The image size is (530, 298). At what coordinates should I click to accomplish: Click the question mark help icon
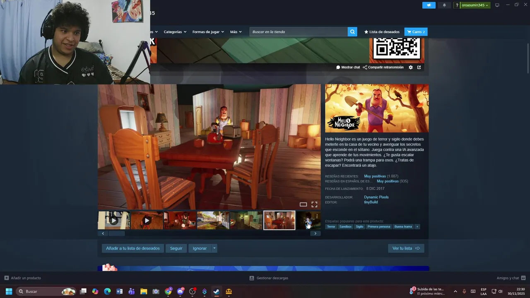click(x=457, y=5)
